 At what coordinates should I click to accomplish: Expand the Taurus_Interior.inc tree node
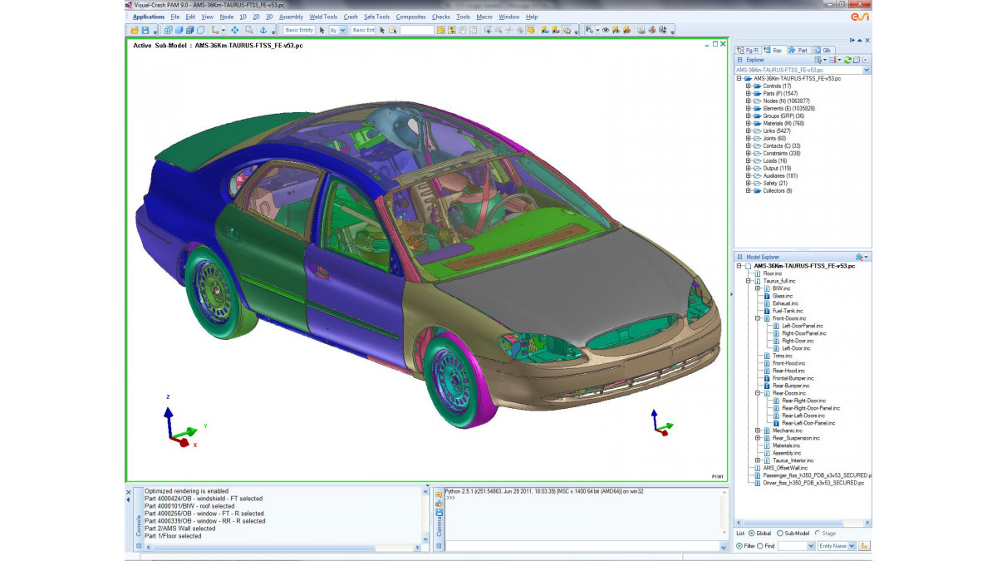coord(758,460)
